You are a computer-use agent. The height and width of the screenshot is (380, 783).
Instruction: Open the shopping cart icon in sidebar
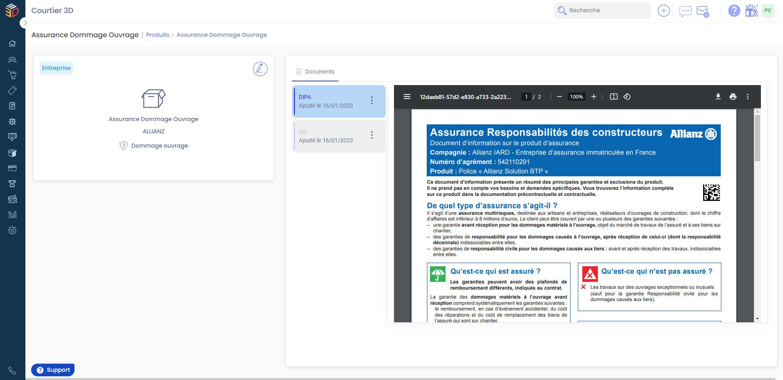click(12, 75)
